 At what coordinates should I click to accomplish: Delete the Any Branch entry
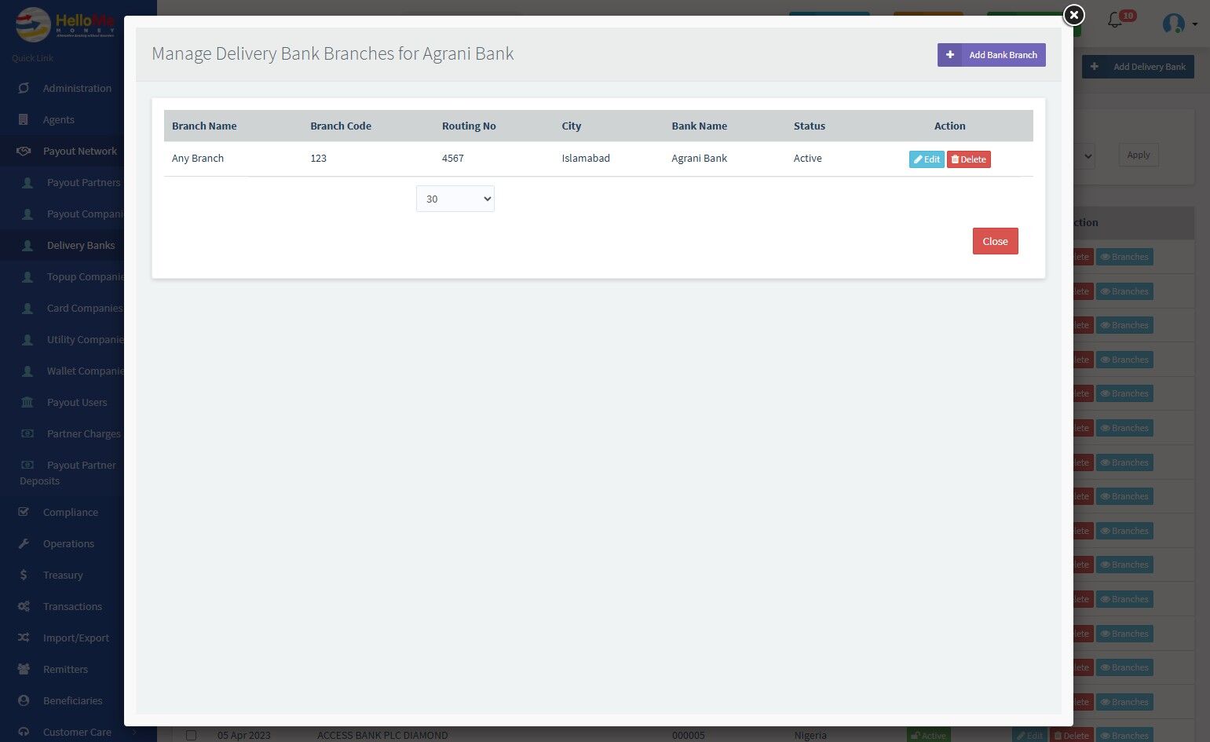point(969,159)
